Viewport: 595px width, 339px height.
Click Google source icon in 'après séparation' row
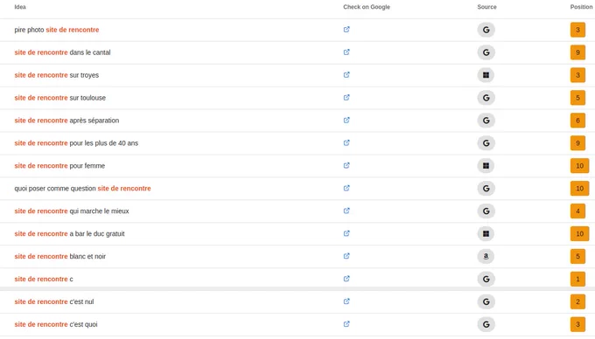pyautogui.click(x=486, y=121)
